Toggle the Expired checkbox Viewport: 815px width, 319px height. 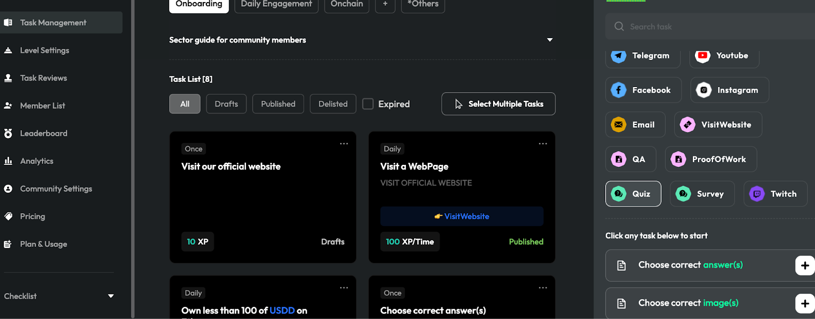pyautogui.click(x=368, y=104)
